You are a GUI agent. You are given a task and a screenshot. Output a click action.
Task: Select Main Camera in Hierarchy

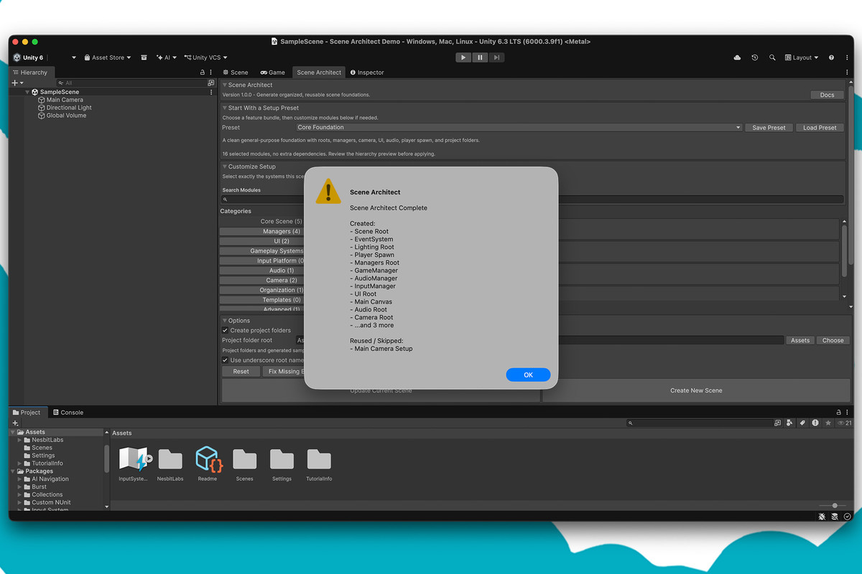65,100
